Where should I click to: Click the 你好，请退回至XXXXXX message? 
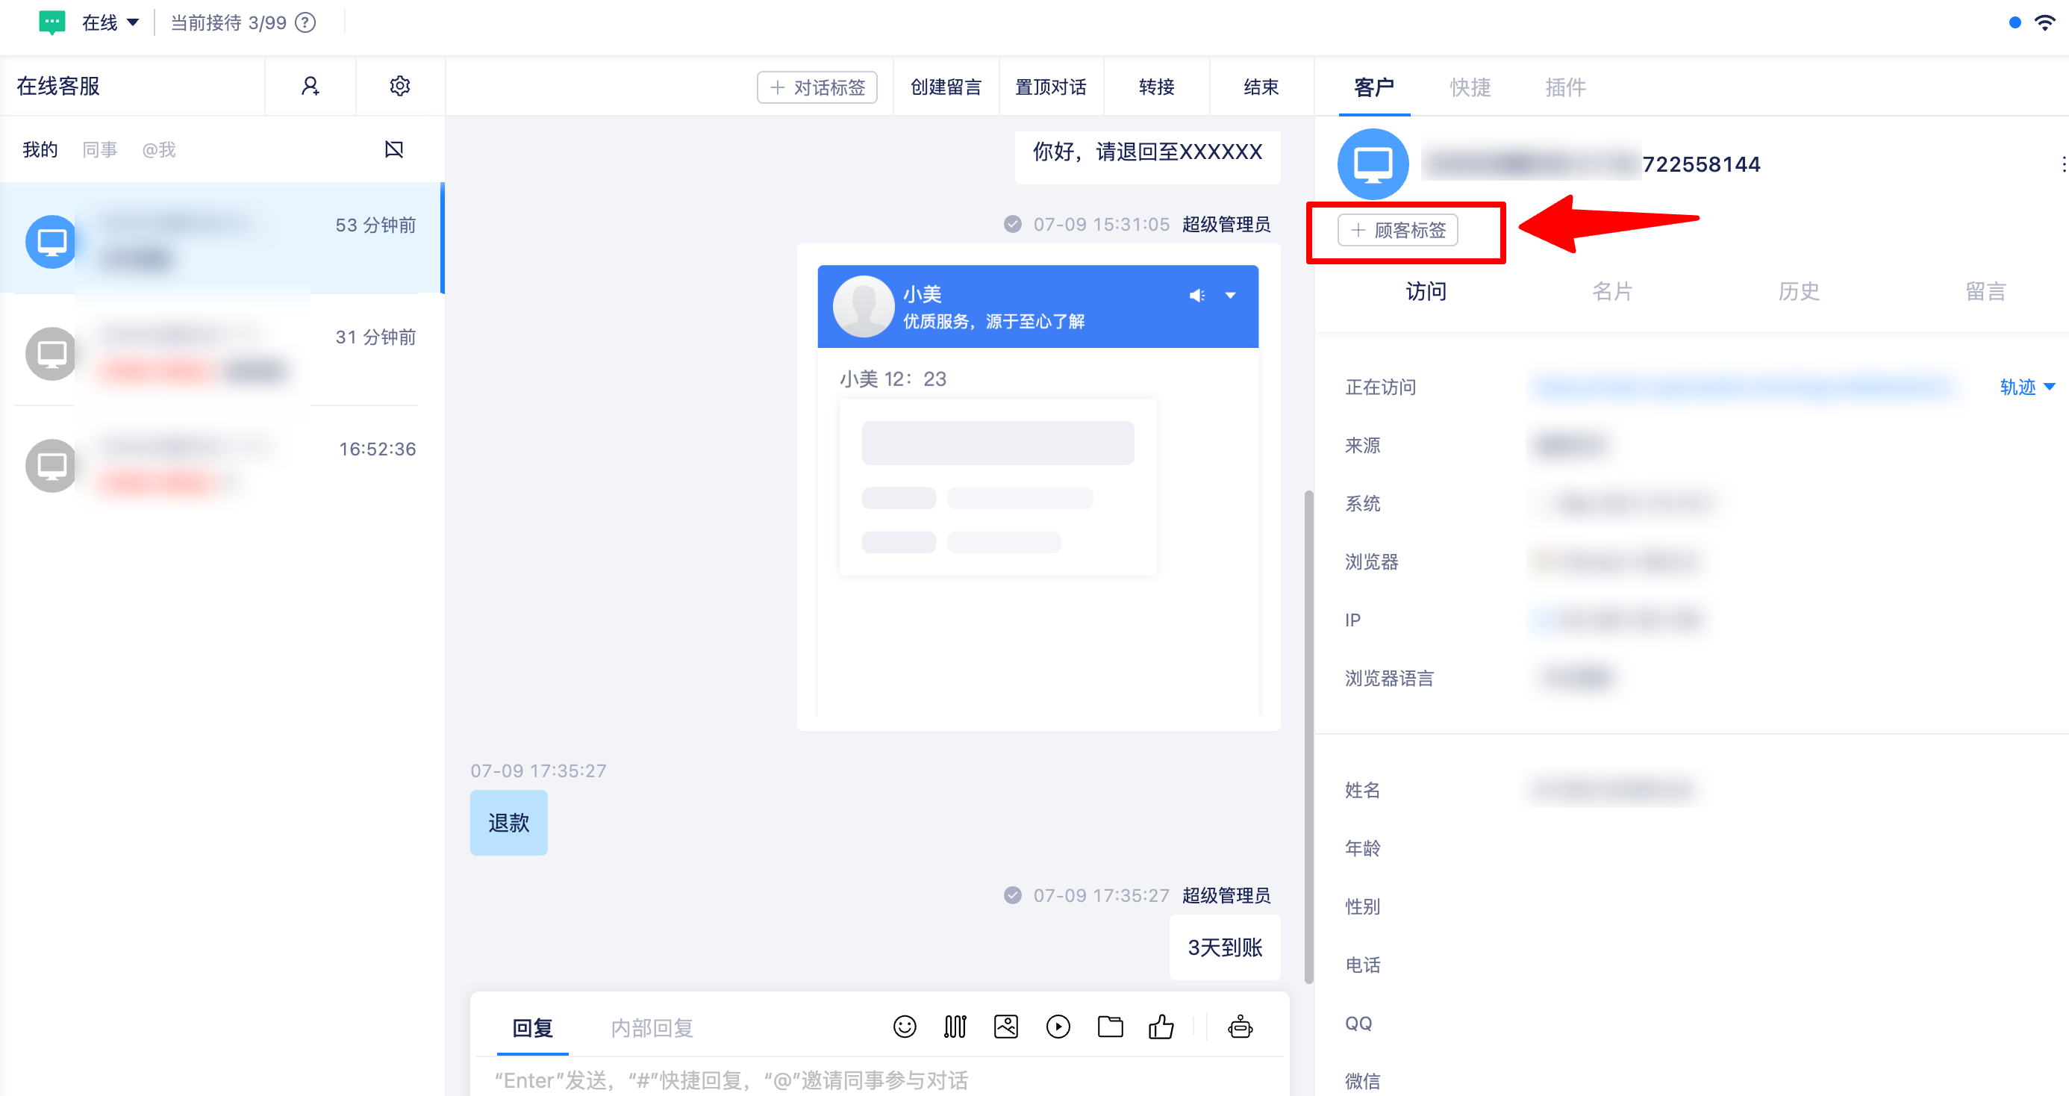coord(1147,152)
